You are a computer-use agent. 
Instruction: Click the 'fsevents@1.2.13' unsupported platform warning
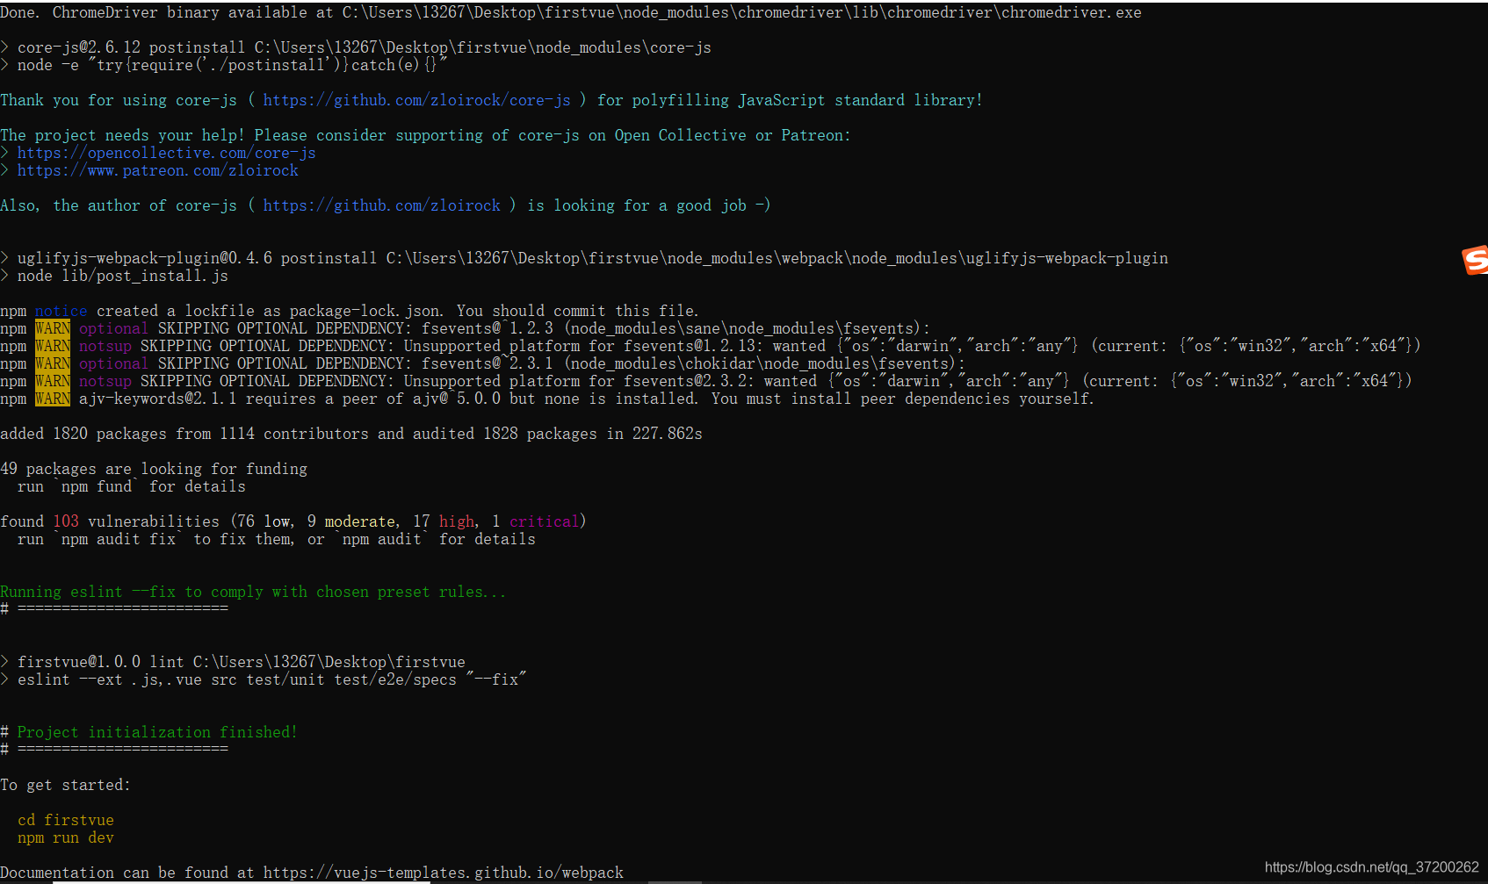click(710, 346)
